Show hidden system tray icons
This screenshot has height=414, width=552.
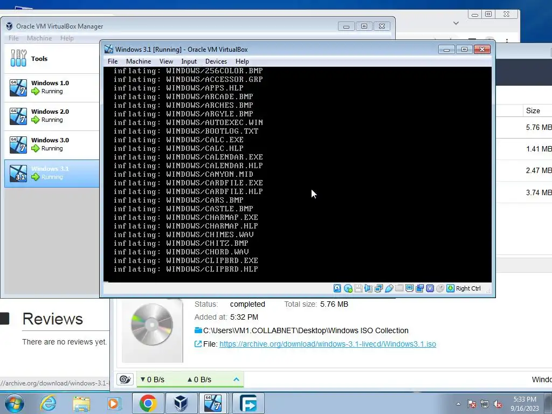[x=458, y=404]
